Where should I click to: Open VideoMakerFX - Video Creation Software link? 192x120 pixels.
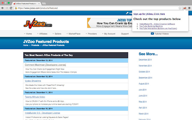(x=157, y=24)
